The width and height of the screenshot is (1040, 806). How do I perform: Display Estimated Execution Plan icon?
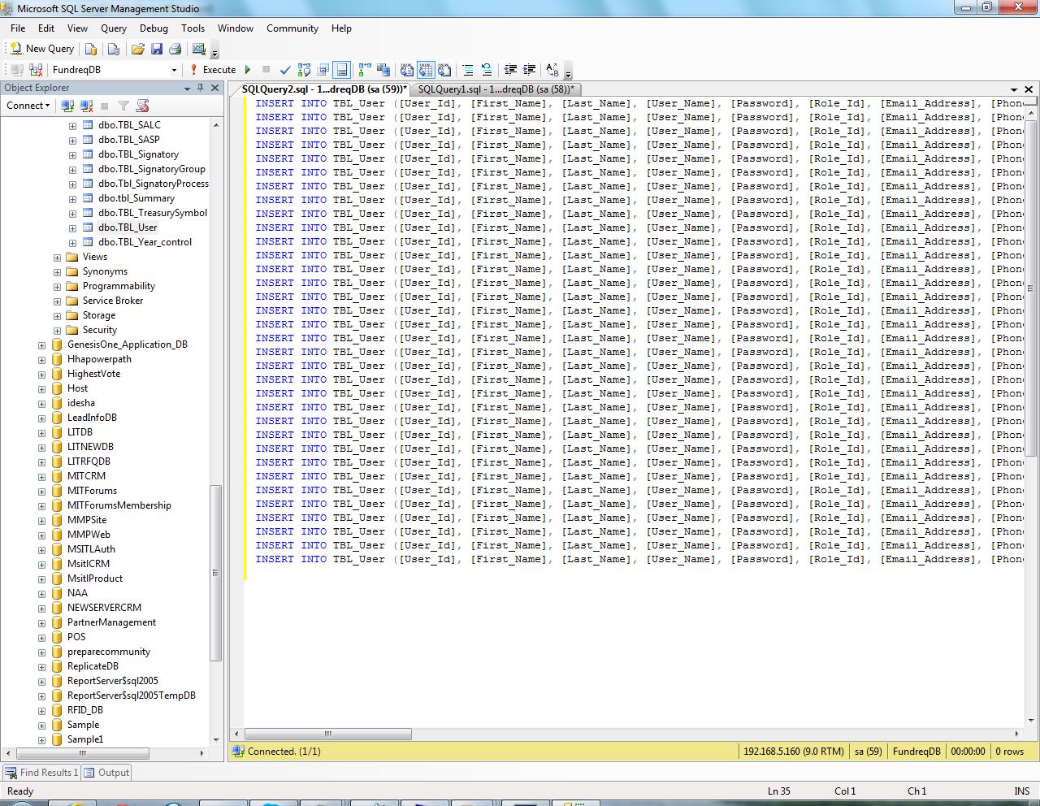305,70
